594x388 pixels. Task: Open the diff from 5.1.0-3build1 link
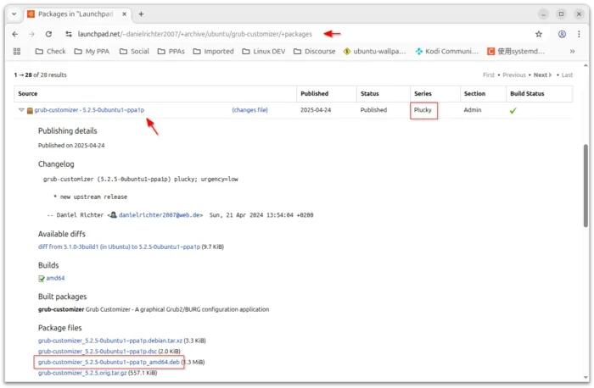point(119,247)
